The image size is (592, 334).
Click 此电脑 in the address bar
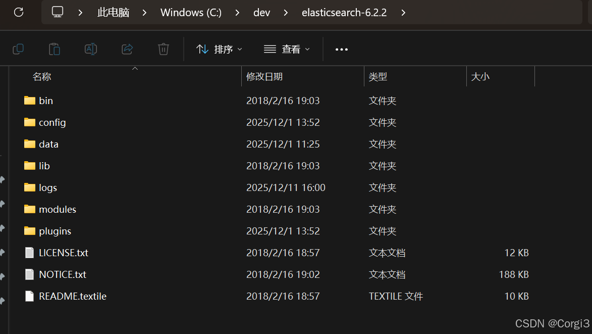click(113, 13)
